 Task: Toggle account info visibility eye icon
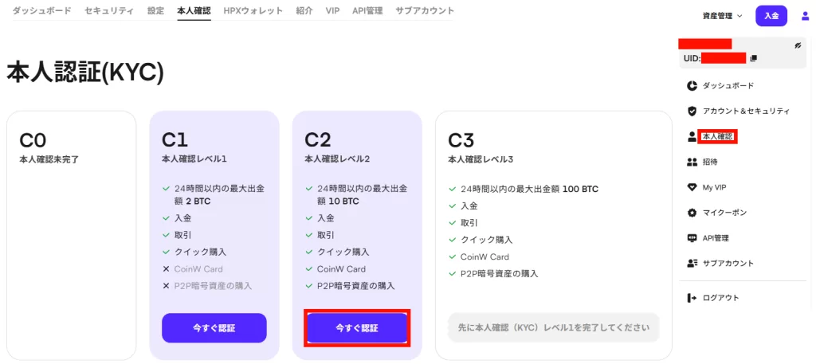(798, 45)
